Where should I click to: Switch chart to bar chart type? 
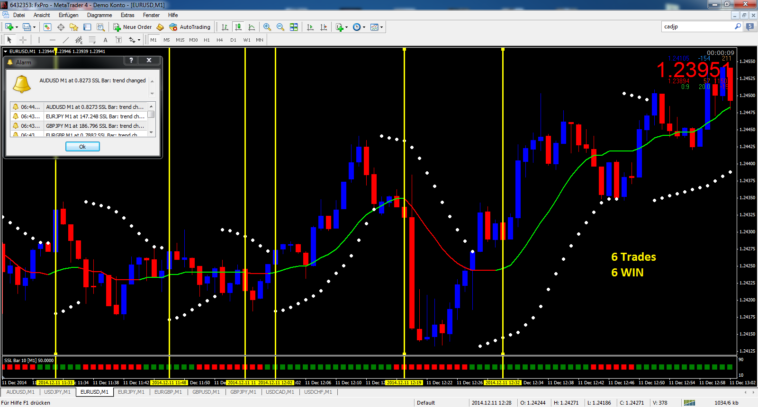225,27
